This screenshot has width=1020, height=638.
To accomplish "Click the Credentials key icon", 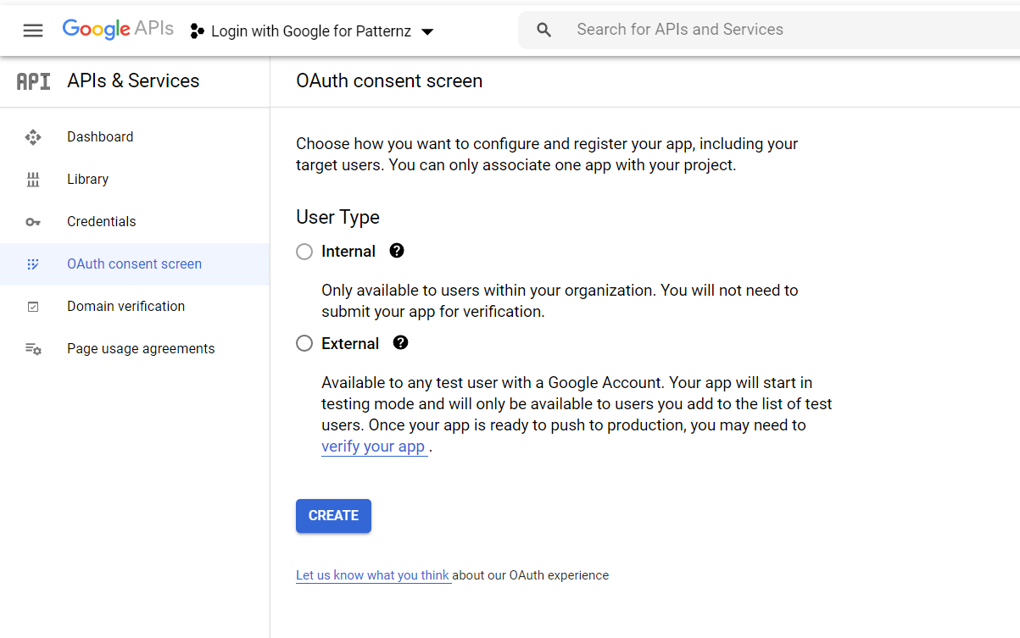I will click(33, 222).
